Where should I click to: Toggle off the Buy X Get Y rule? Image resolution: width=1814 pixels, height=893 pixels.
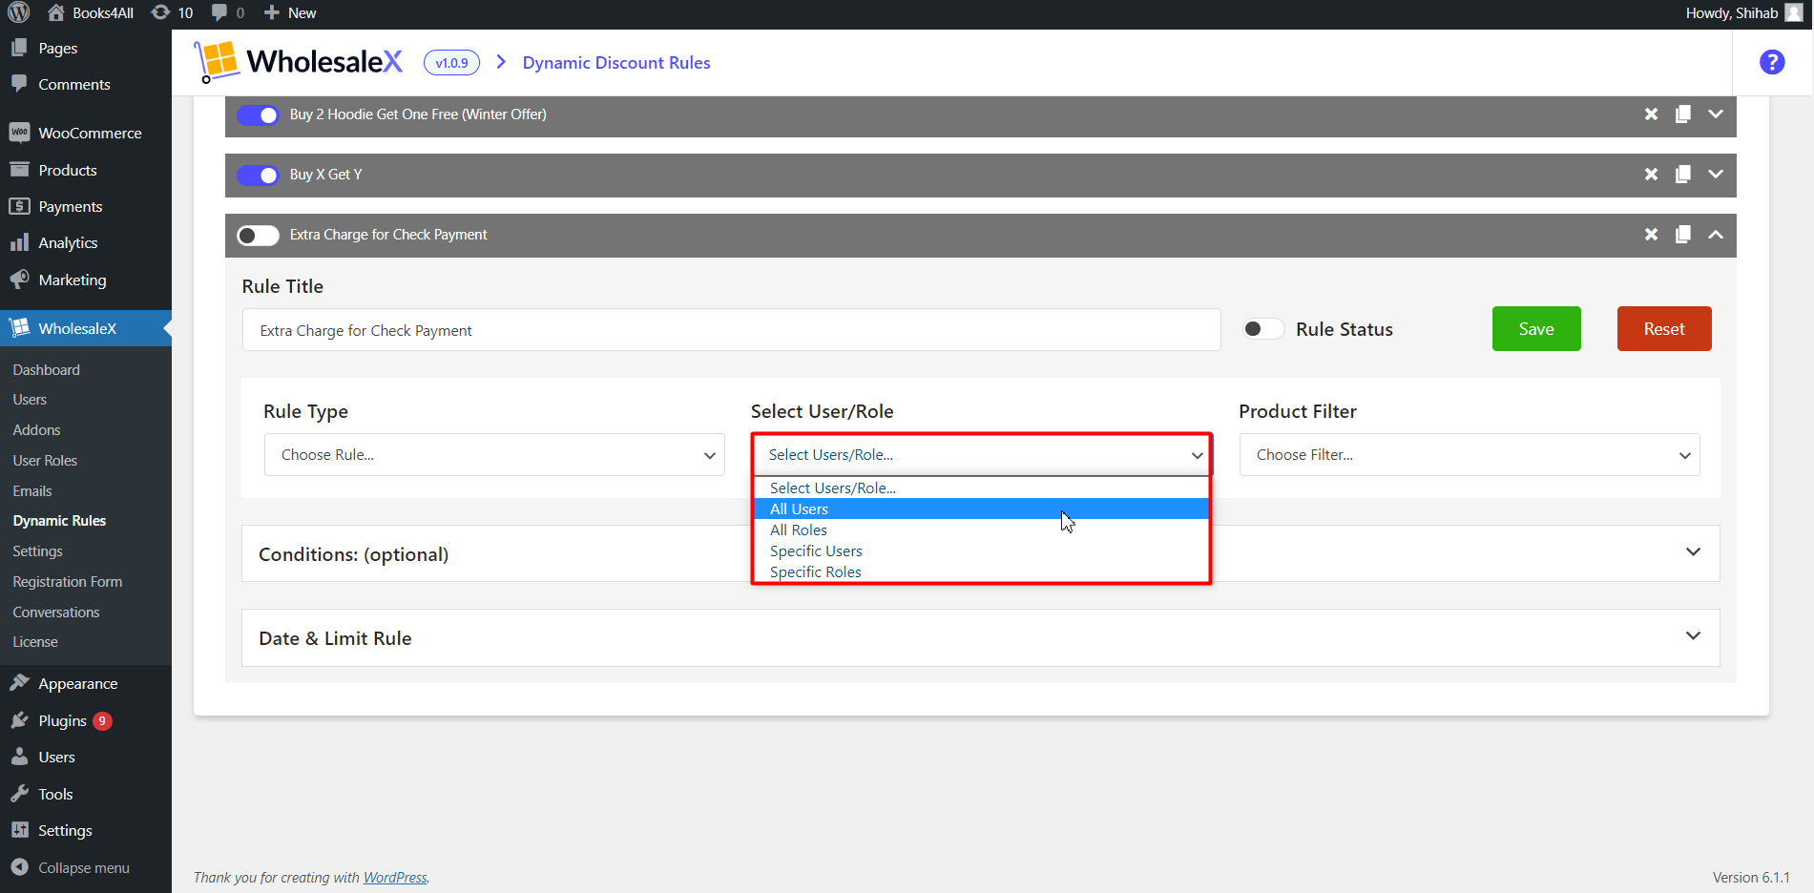258,175
